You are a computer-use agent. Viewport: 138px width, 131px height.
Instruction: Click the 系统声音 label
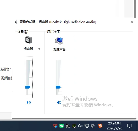point(59,50)
